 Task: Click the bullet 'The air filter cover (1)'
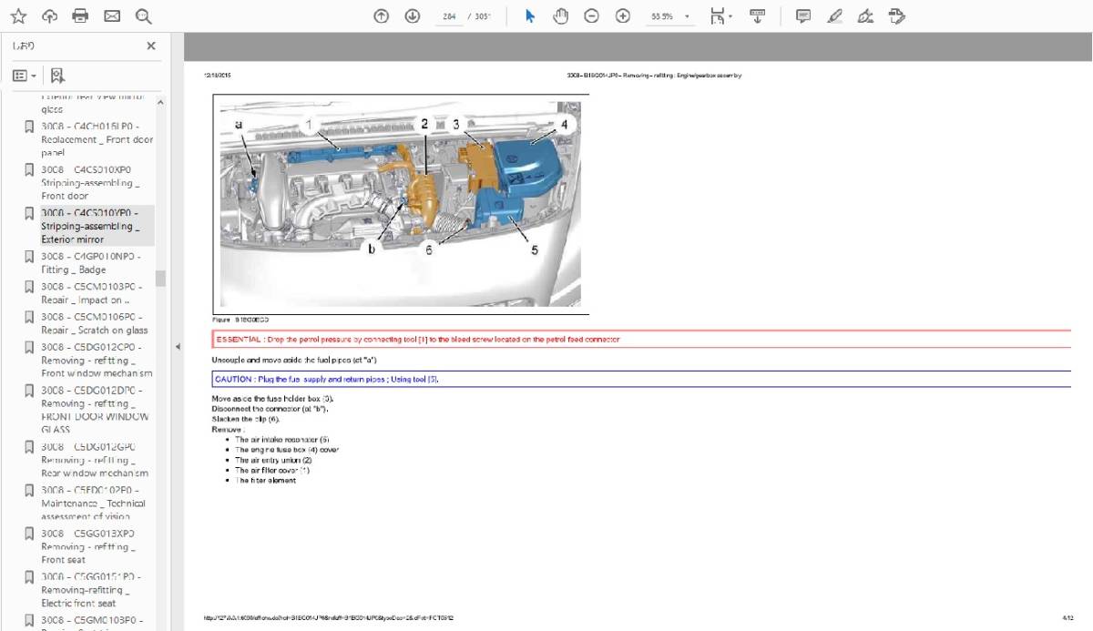272,470
